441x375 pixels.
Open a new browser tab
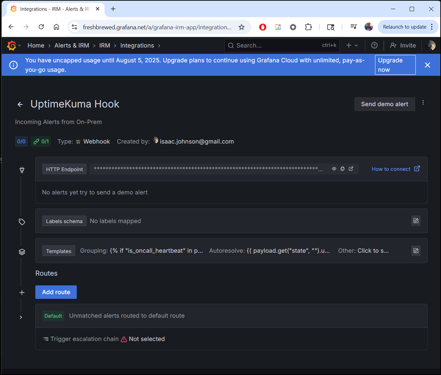coord(113,9)
